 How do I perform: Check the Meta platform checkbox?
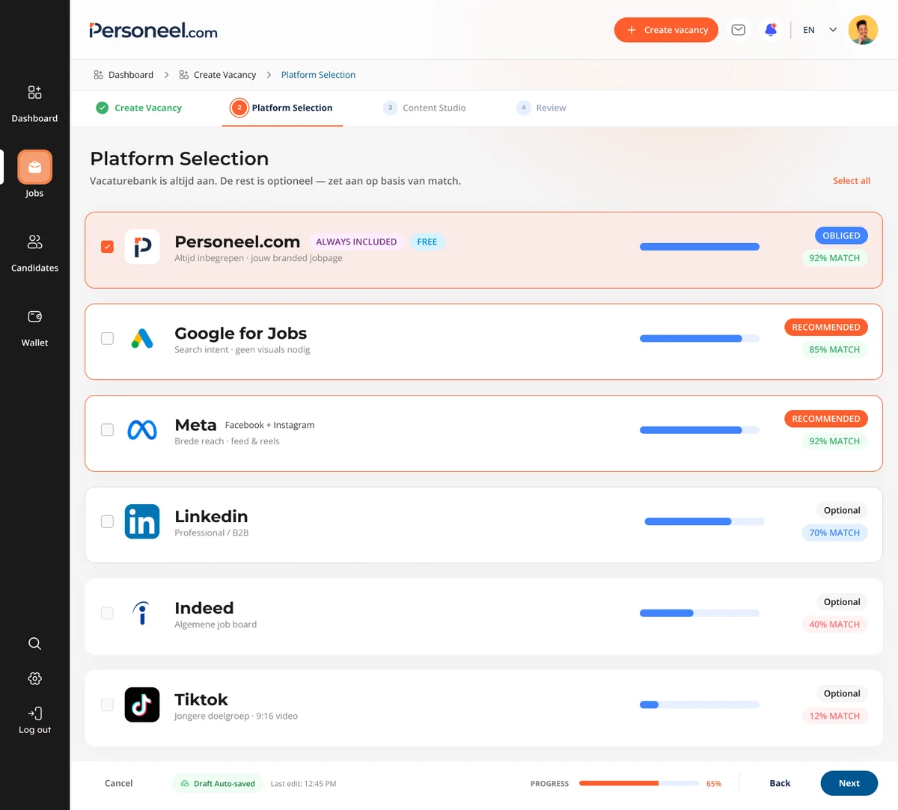point(107,430)
